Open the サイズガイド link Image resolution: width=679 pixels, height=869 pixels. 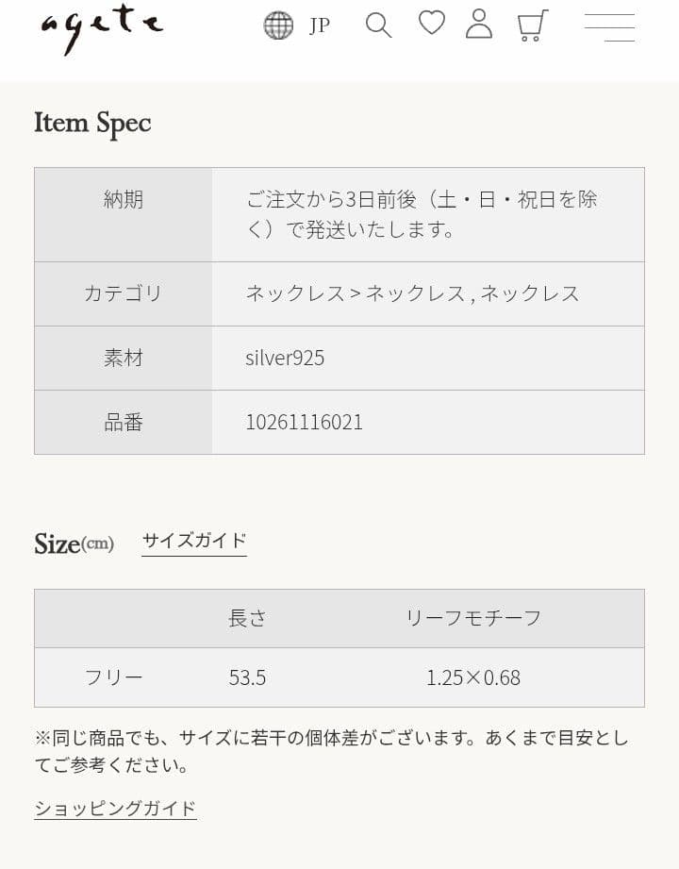click(x=194, y=541)
